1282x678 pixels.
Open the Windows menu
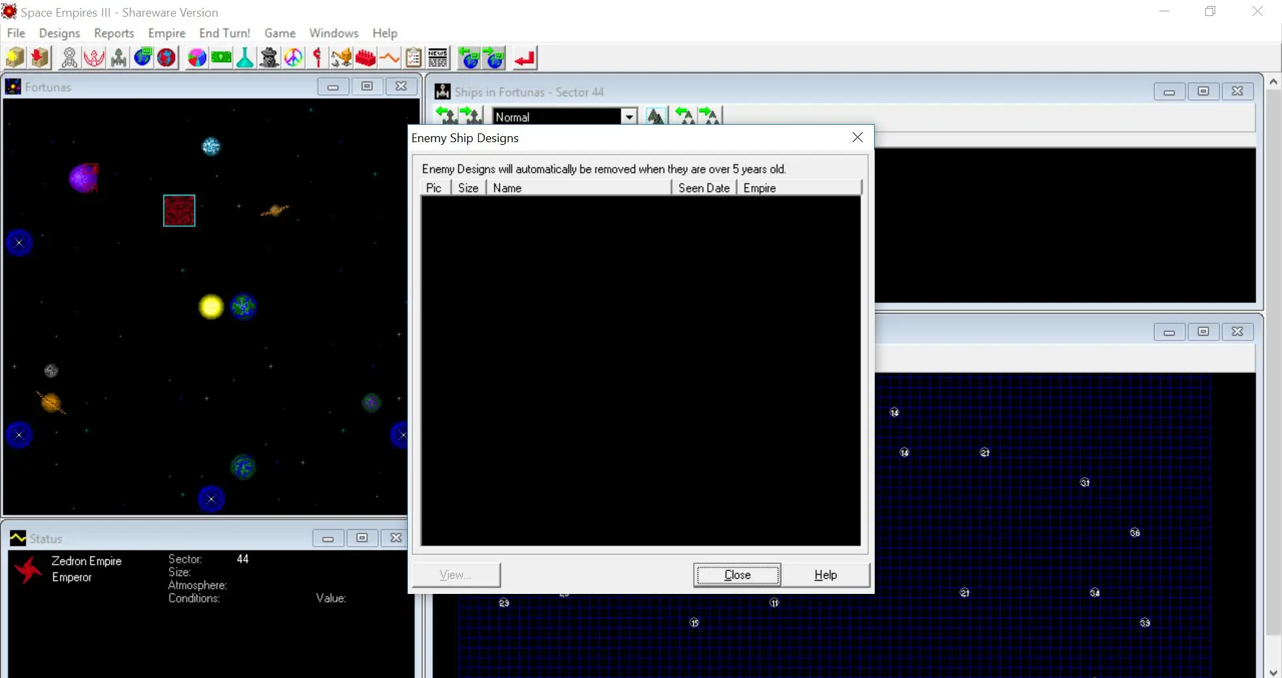tap(334, 33)
